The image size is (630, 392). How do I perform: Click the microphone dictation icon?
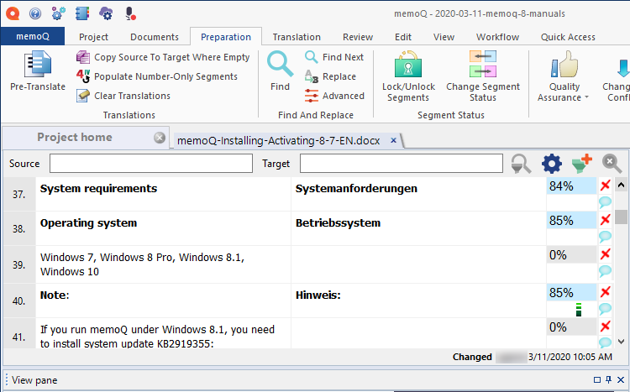coord(130,13)
